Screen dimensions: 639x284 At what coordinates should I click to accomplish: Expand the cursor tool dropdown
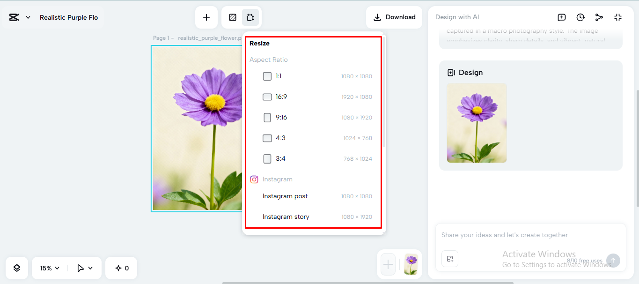pyautogui.click(x=82, y=268)
